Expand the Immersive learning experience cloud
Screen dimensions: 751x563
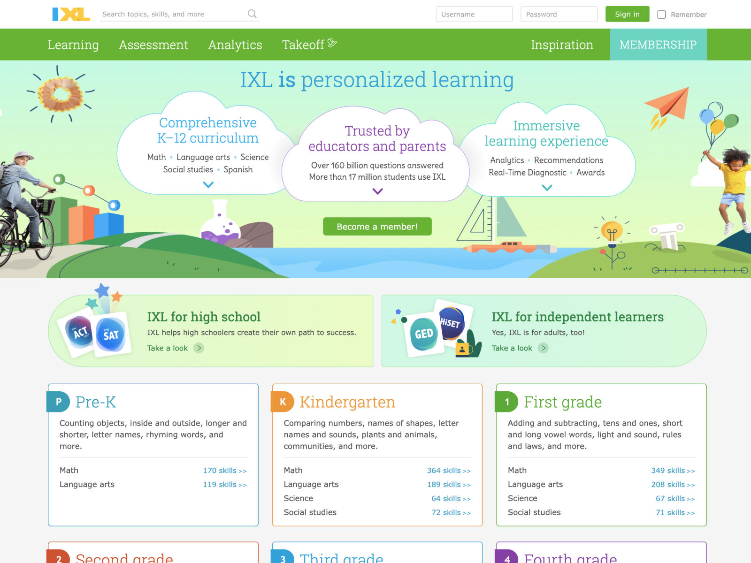coord(546,187)
